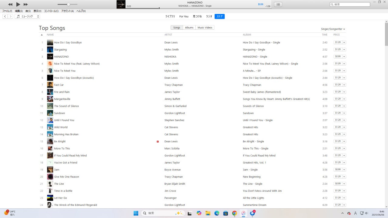Image resolution: width=388 pixels, height=218 pixels.
Task: Open Tracy Chapman artist link for Fast Car
Action: (x=173, y=85)
